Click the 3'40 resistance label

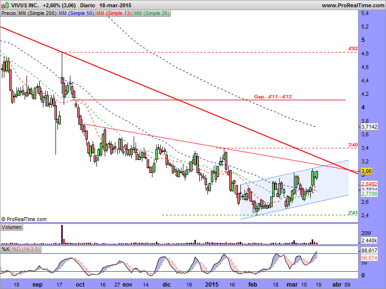pos(353,145)
